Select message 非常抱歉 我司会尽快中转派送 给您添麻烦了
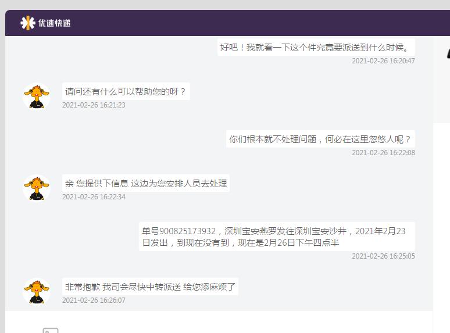Screen dimensions: 450x333 click(x=150, y=287)
